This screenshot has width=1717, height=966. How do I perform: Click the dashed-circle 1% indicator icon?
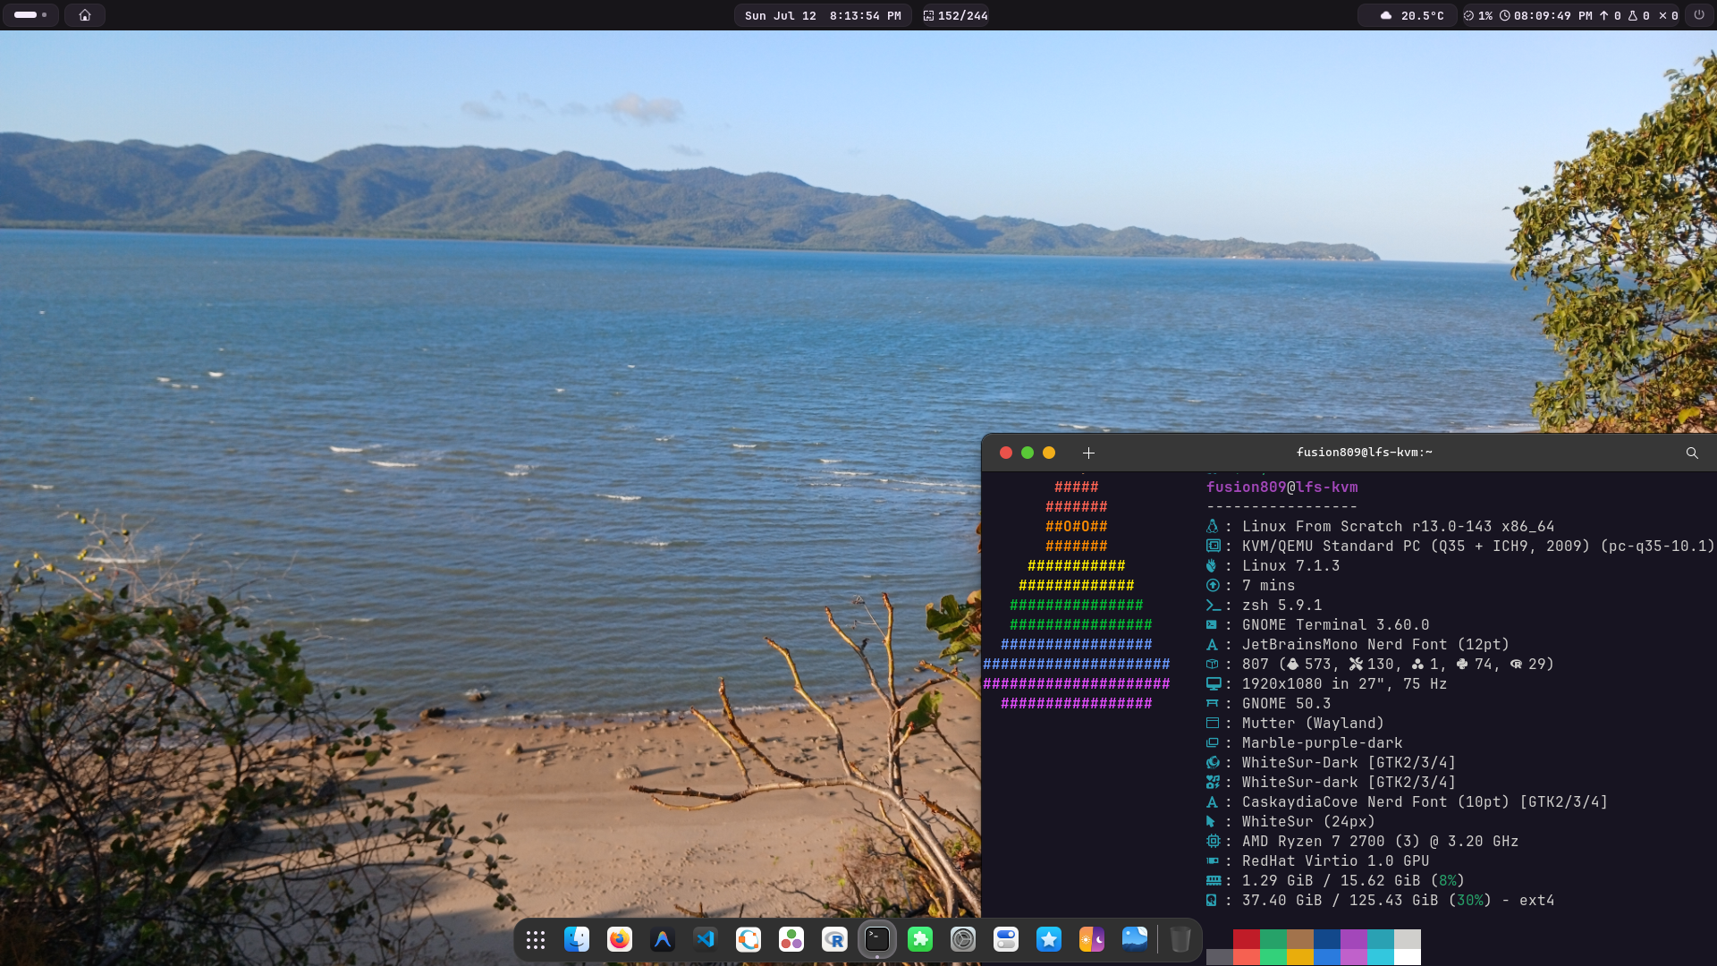click(x=1468, y=16)
